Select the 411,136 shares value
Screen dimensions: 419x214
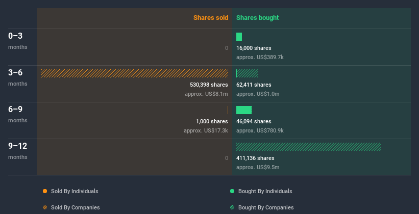tap(255, 158)
